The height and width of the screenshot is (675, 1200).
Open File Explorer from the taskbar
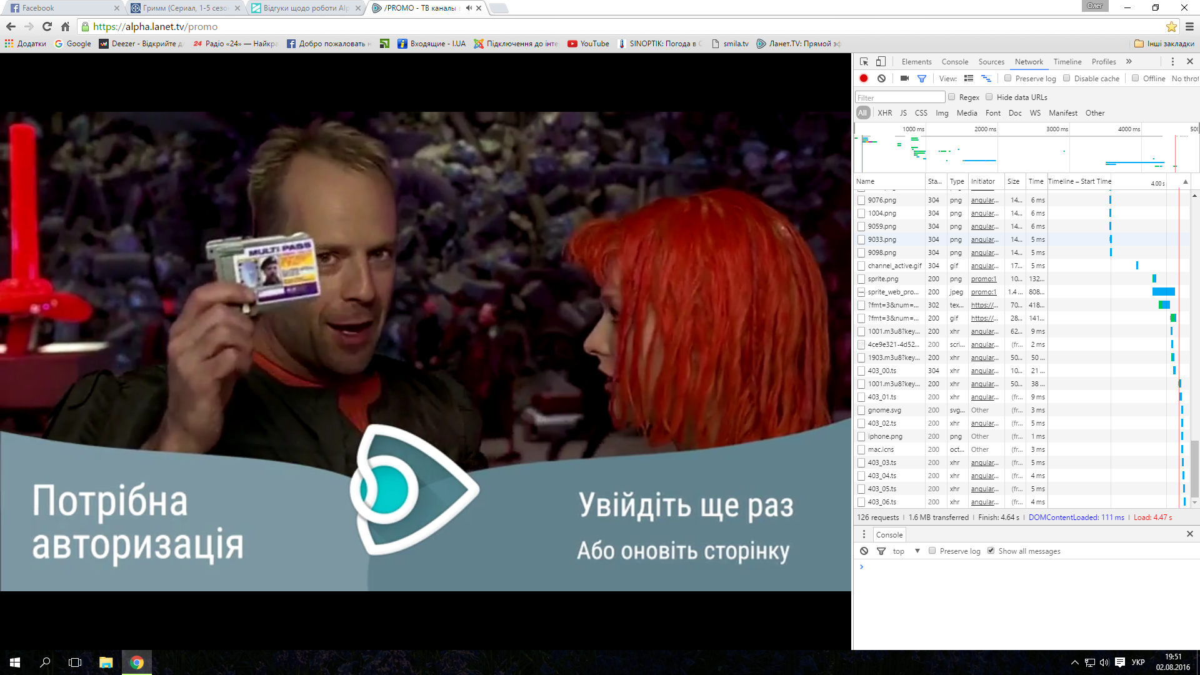point(106,662)
